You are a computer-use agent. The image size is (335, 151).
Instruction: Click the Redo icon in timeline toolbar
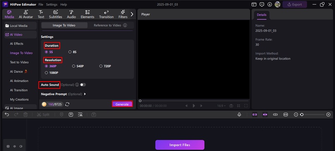point(16,115)
